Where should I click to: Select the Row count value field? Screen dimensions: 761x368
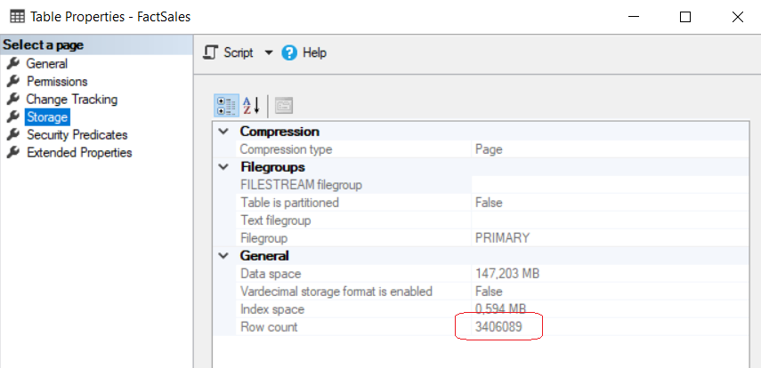499,327
